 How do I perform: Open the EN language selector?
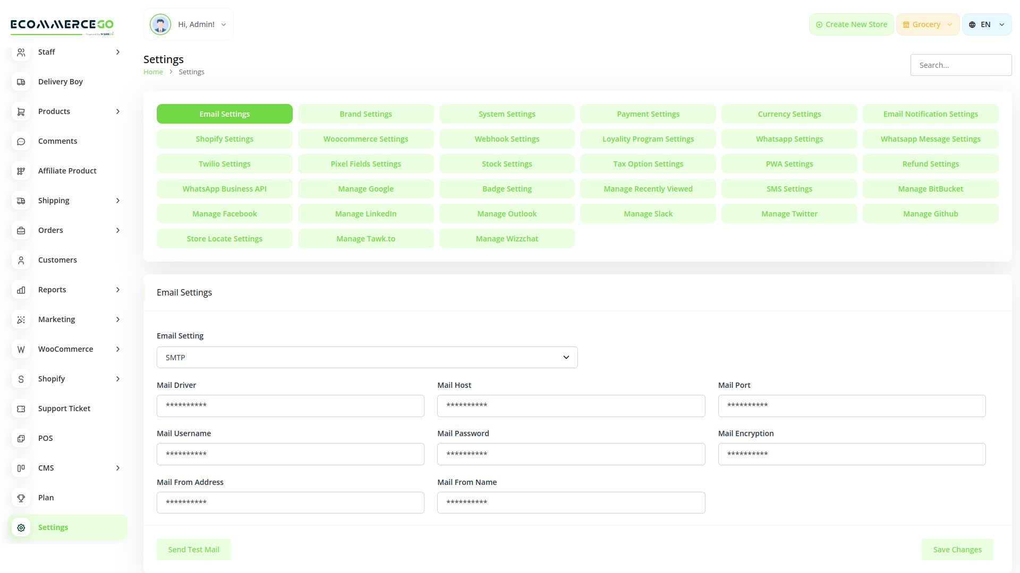986,24
